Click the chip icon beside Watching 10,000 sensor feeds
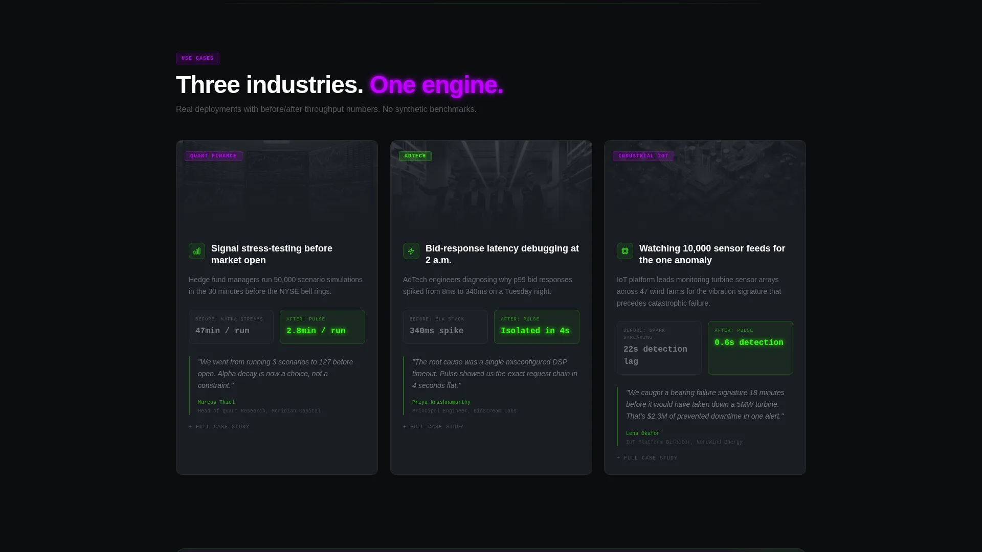 pos(625,251)
